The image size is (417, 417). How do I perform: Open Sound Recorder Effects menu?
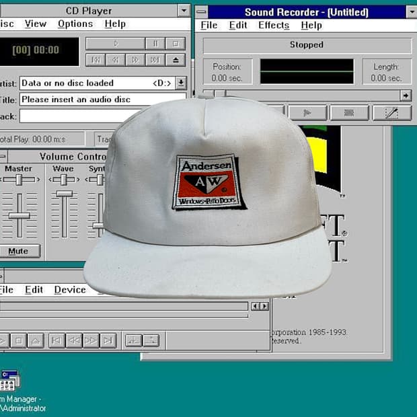(x=274, y=26)
